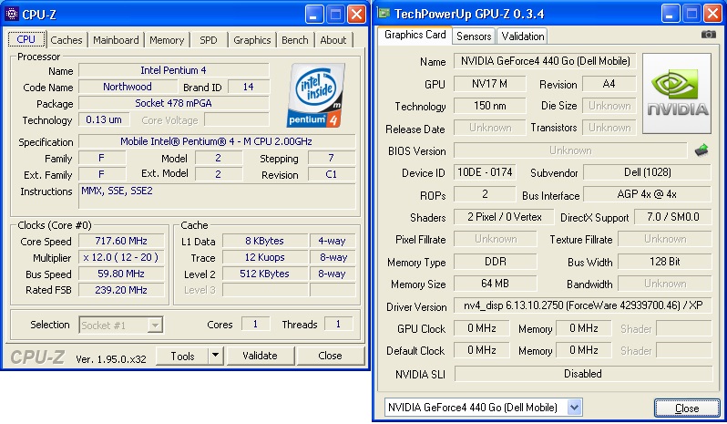Click the Revision A4 field in GPU-Z
This screenshot has height=424, width=727.
tap(609, 84)
